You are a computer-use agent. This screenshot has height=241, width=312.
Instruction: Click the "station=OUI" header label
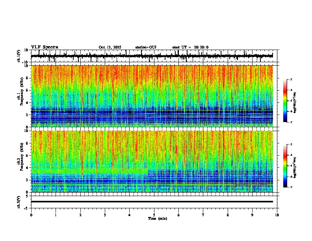coord(146,47)
